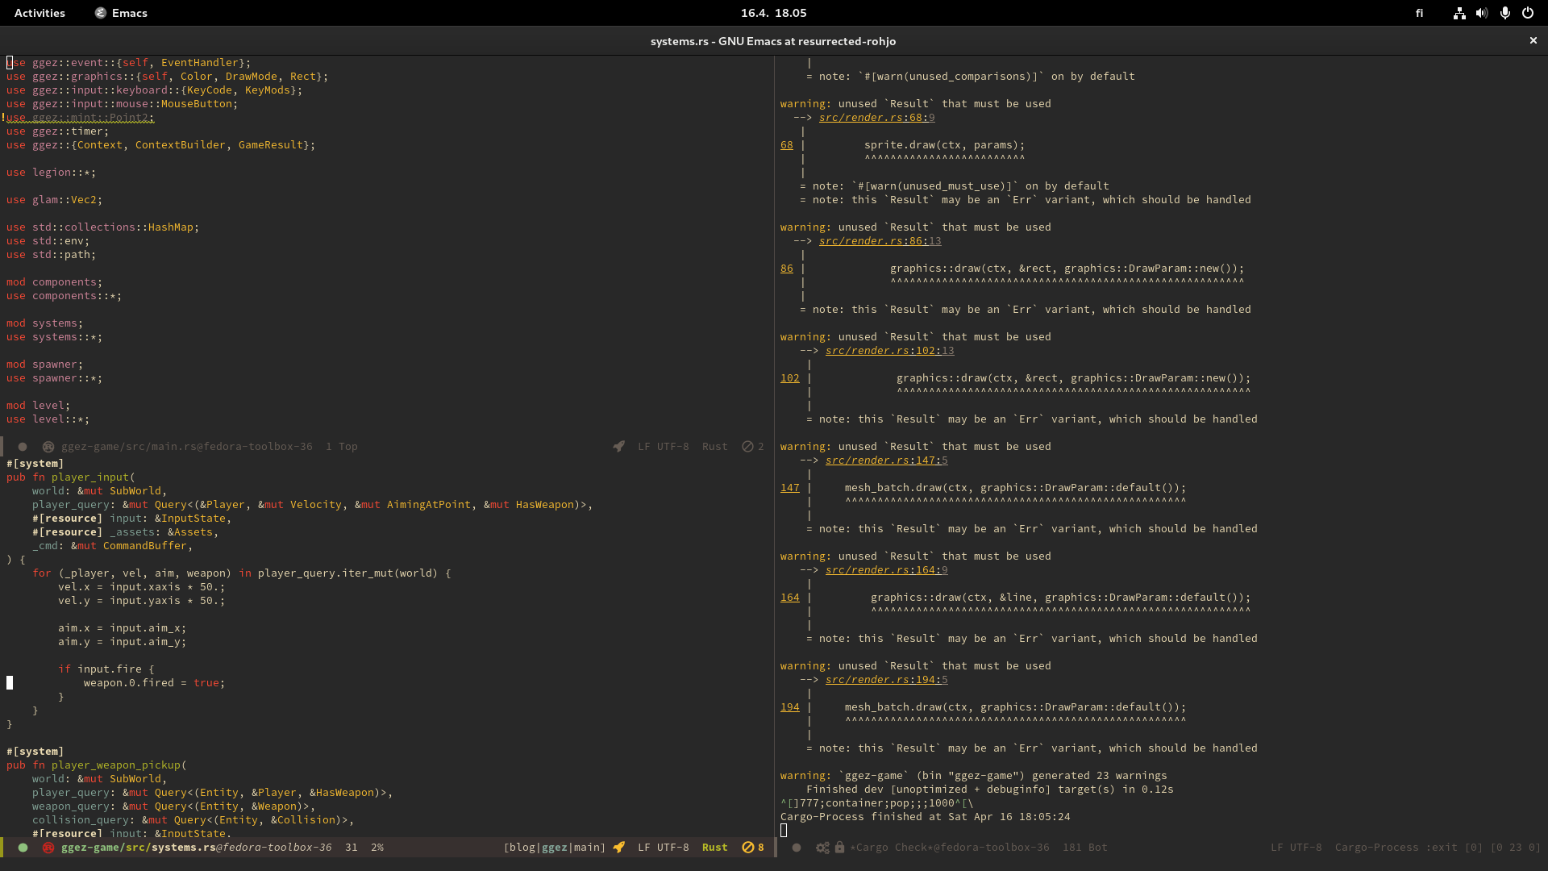Click LF UTF-8 encoding in Cargo Check modeline
The image size is (1548, 871).
[x=1296, y=848]
